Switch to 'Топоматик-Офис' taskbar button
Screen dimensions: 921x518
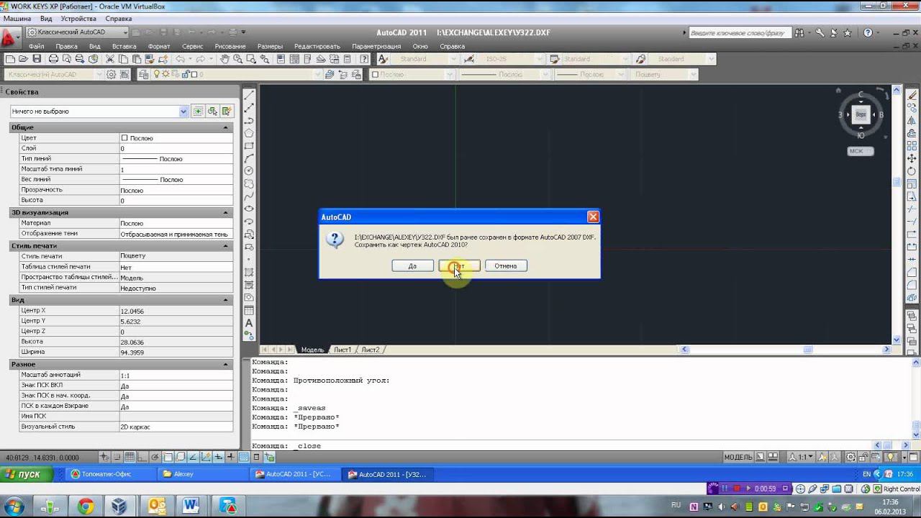coord(109,474)
